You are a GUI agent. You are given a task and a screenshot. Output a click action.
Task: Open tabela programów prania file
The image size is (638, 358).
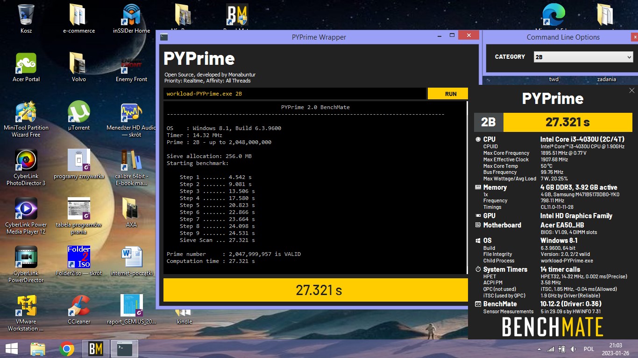(x=79, y=216)
